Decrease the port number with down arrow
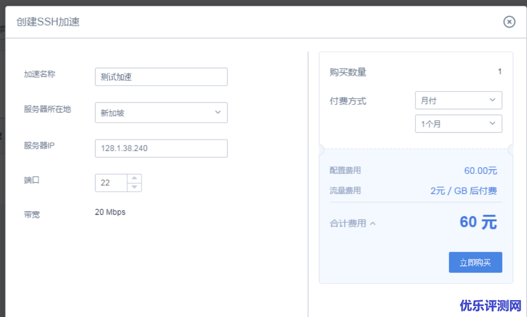The height and width of the screenshot is (317, 527). [x=134, y=187]
